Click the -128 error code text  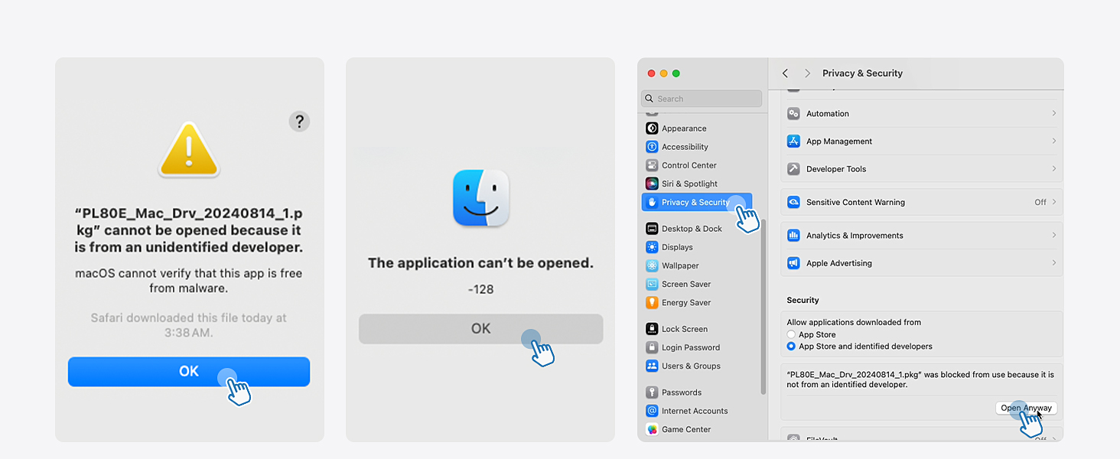[480, 289]
